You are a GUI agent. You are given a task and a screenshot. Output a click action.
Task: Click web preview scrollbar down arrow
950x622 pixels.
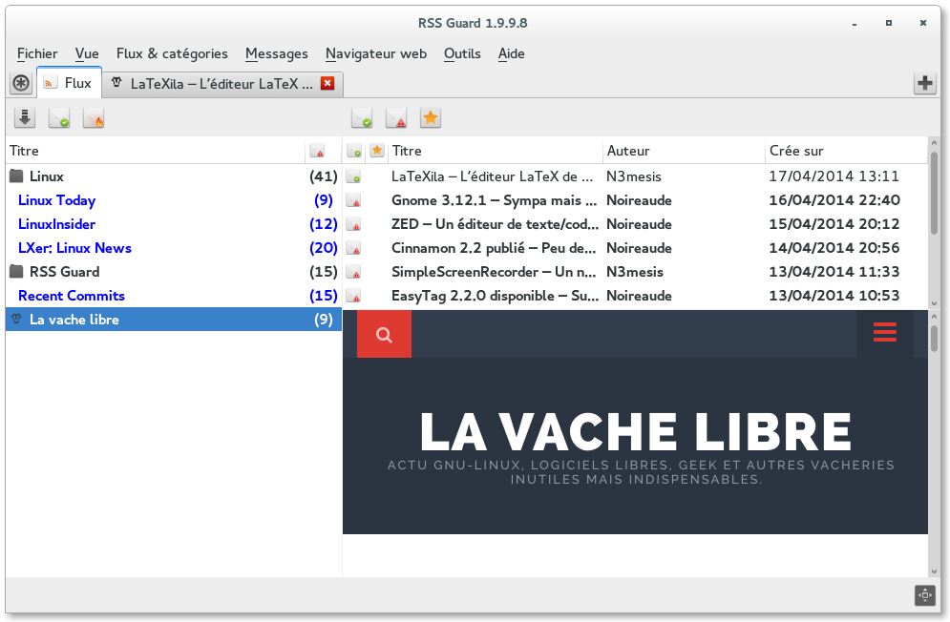(x=935, y=571)
